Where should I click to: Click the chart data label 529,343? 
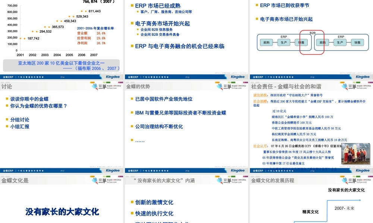click(82, 16)
